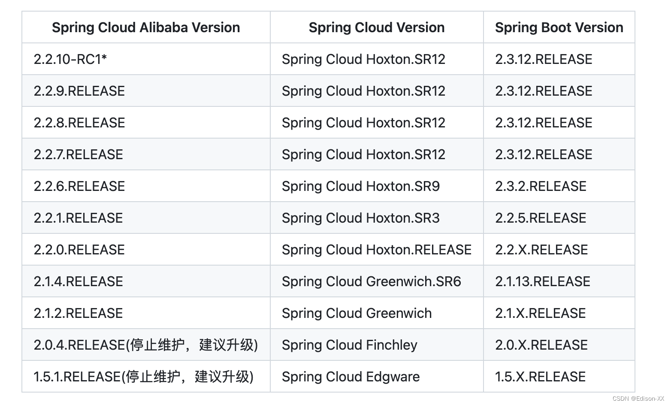Image resolution: width=671 pixels, height=405 pixels.
Task: Select Hoxton.SR12 in the 2.2.9.RELEASE row
Action: 377,91
